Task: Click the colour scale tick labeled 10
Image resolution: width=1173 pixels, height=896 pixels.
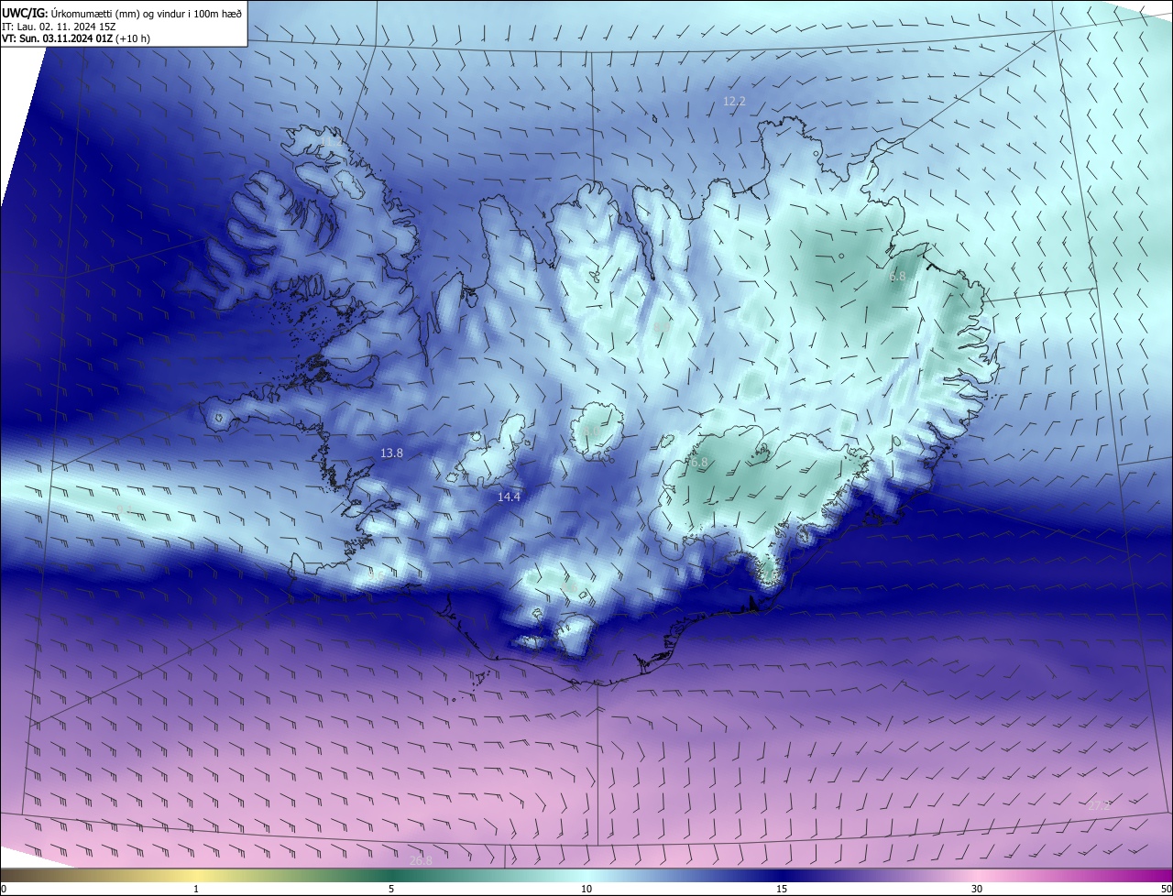Action: tap(586, 889)
